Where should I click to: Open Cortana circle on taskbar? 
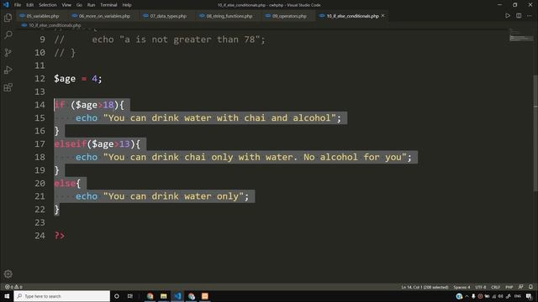(117, 296)
